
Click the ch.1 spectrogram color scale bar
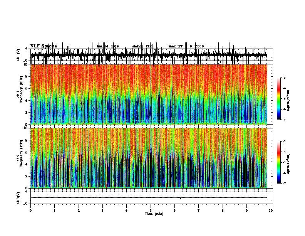pos(279,99)
